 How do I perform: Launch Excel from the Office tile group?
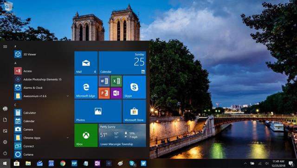(116, 81)
